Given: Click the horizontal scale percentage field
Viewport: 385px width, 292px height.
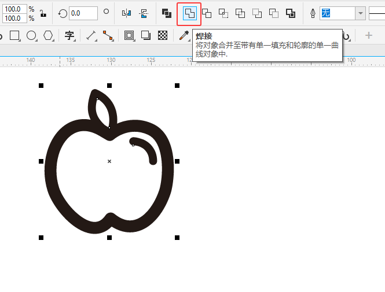Looking at the screenshot, I should click(x=14, y=9).
